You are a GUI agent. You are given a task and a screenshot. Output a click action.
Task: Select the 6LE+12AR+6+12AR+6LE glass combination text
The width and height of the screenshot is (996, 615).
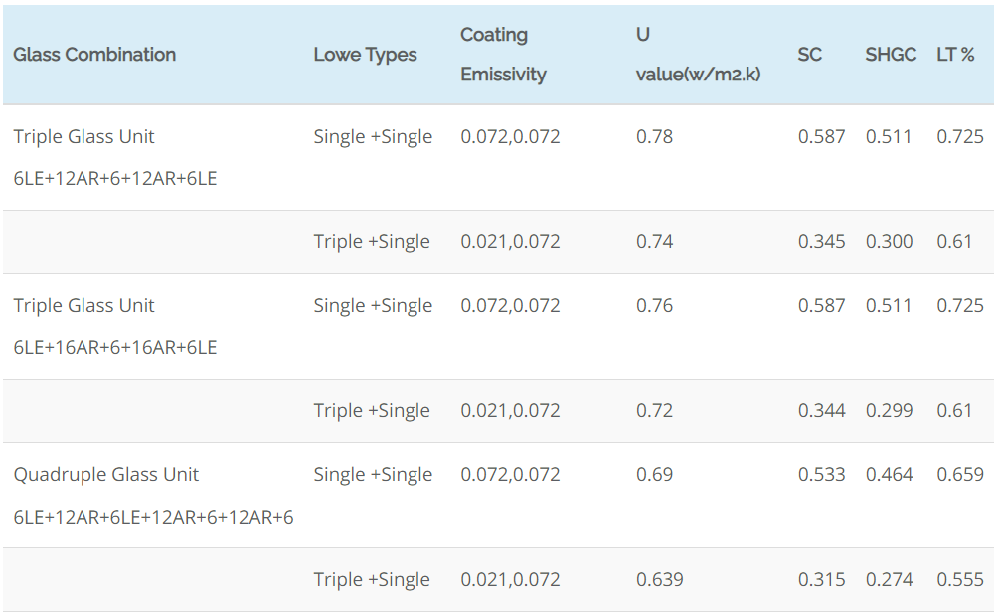pyautogui.click(x=115, y=179)
